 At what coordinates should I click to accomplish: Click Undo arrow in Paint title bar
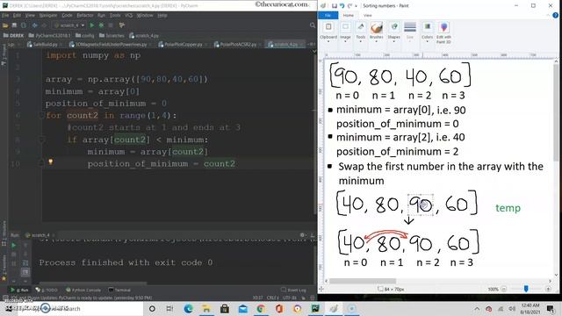(342, 6)
